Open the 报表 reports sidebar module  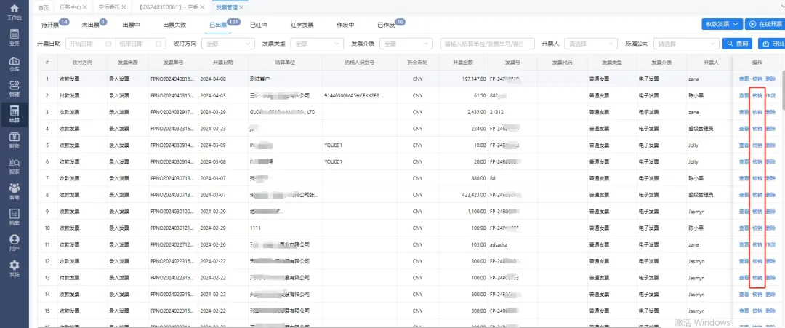point(15,167)
